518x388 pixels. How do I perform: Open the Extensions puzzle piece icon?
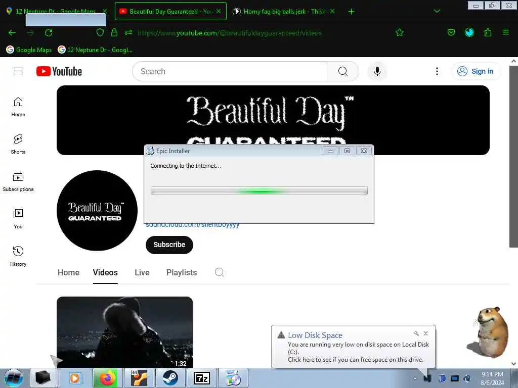click(x=488, y=32)
